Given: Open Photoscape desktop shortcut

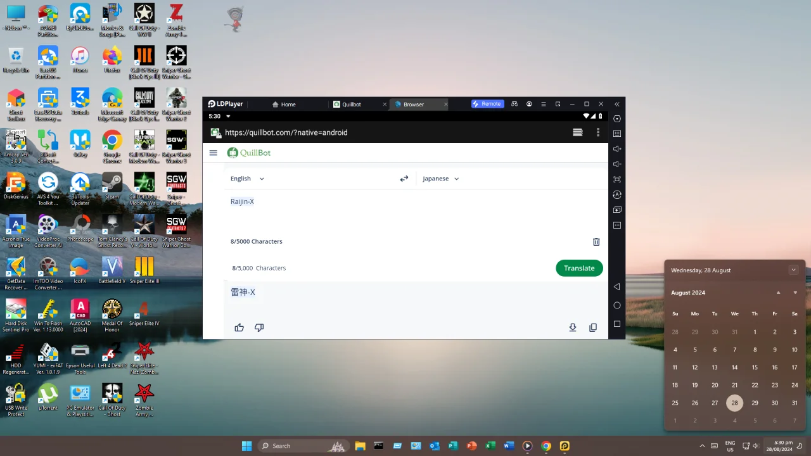Looking at the screenshot, I should click(x=80, y=228).
